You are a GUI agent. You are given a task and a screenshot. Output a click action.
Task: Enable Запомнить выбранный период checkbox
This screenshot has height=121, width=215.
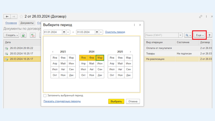click(x=45, y=96)
